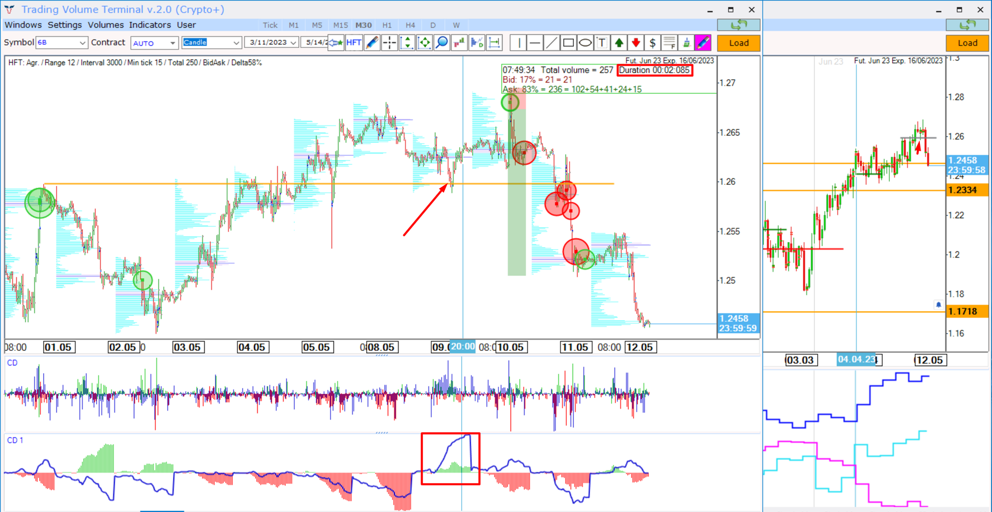
Task: Switch timeframe to M5
Action: coord(317,25)
